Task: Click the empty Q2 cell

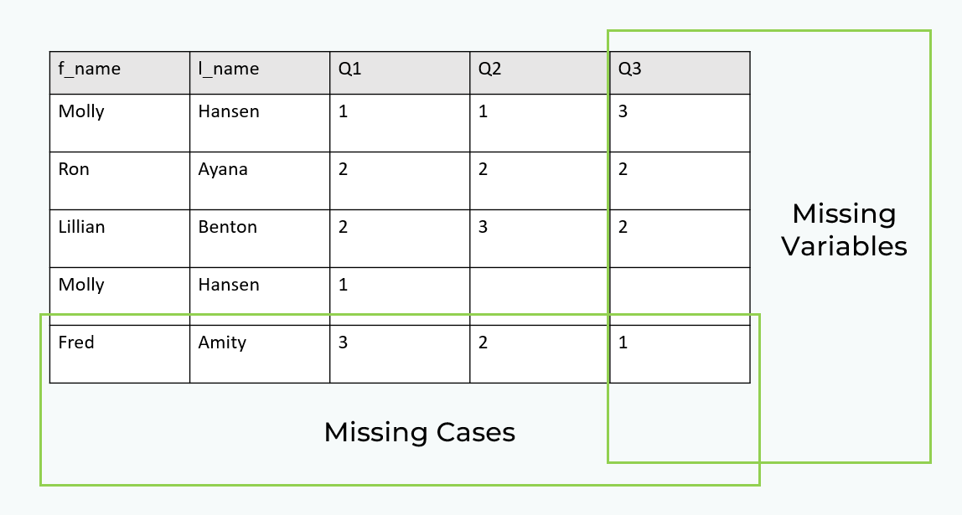Action: pyautogui.click(x=540, y=296)
